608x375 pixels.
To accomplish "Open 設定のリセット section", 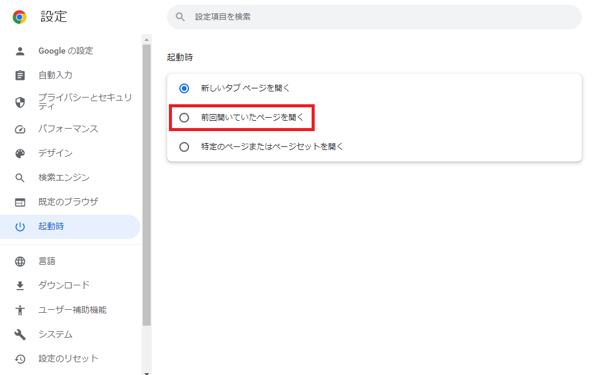I will tap(68, 359).
